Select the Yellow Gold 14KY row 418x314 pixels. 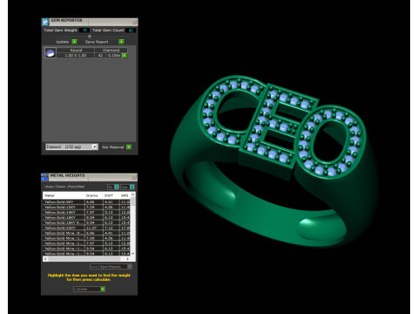(x=86, y=213)
